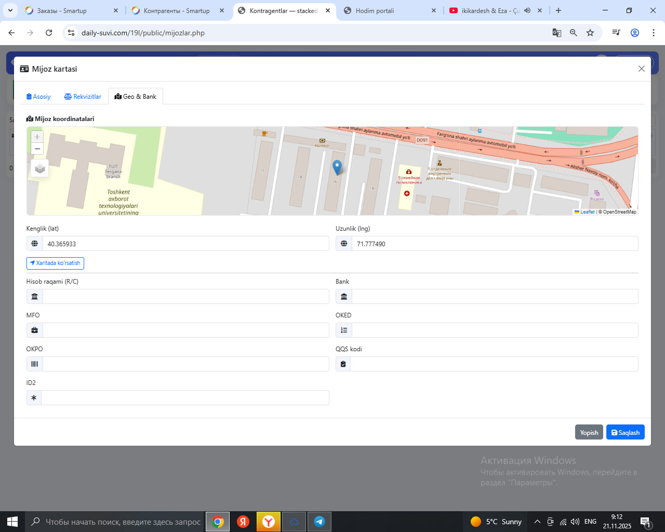Open Yandex Browser from the taskbar
The image size is (665, 532).
pos(268,522)
